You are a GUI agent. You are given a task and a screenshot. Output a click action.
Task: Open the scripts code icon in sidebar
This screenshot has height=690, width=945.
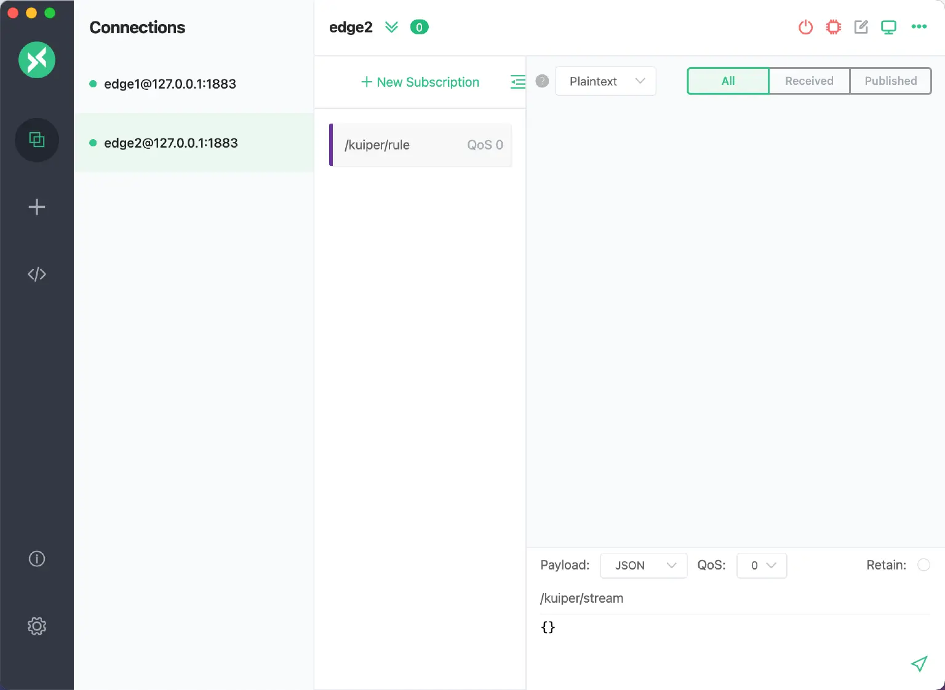[37, 274]
